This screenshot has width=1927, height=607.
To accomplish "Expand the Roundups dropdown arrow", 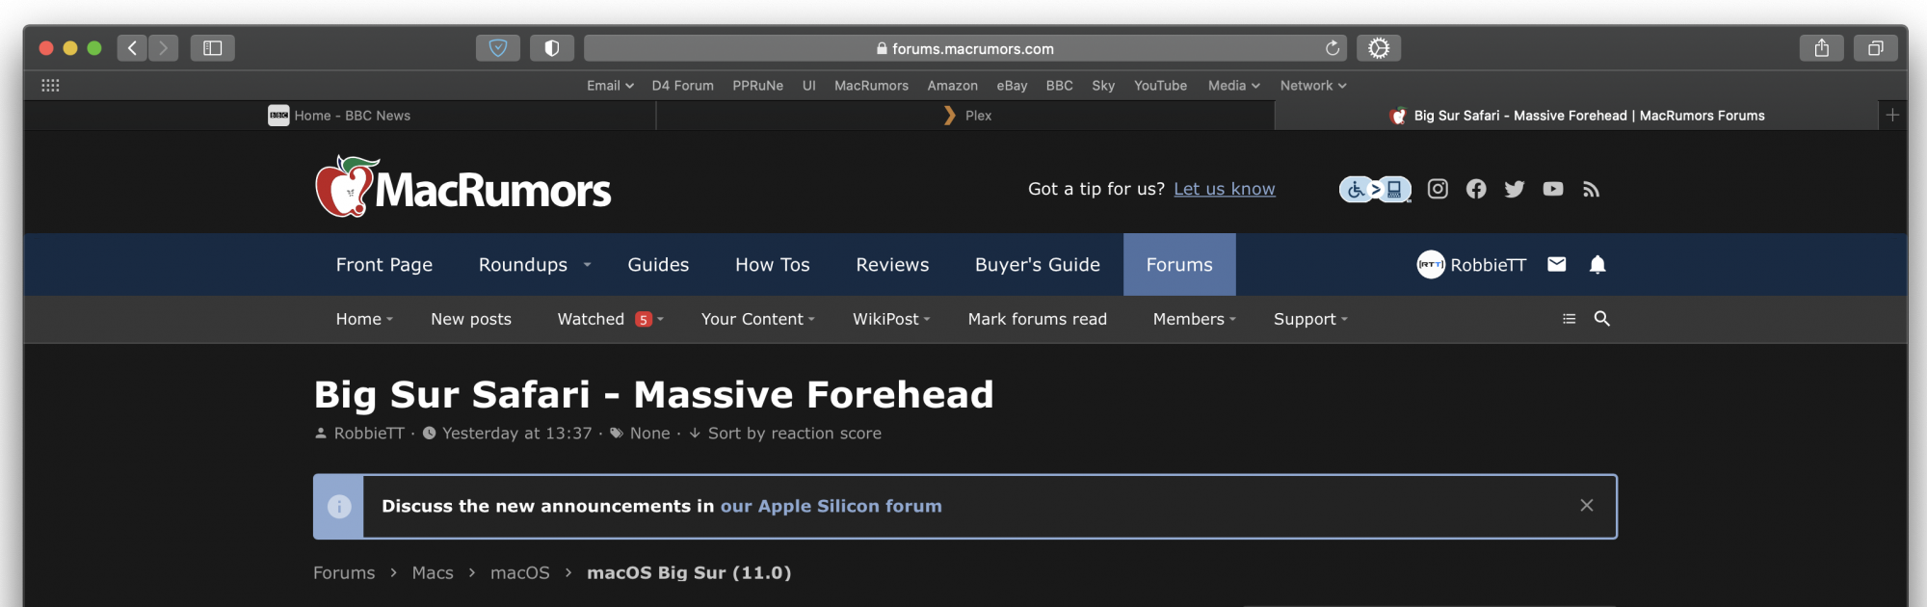I will [587, 265].
